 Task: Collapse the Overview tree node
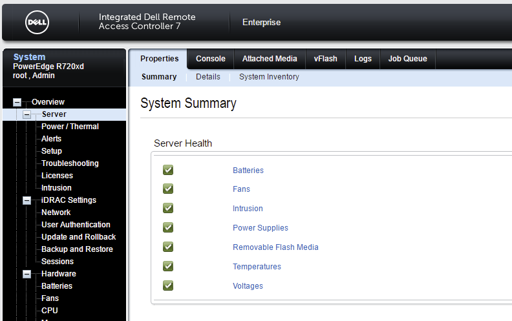click(17, 102)
